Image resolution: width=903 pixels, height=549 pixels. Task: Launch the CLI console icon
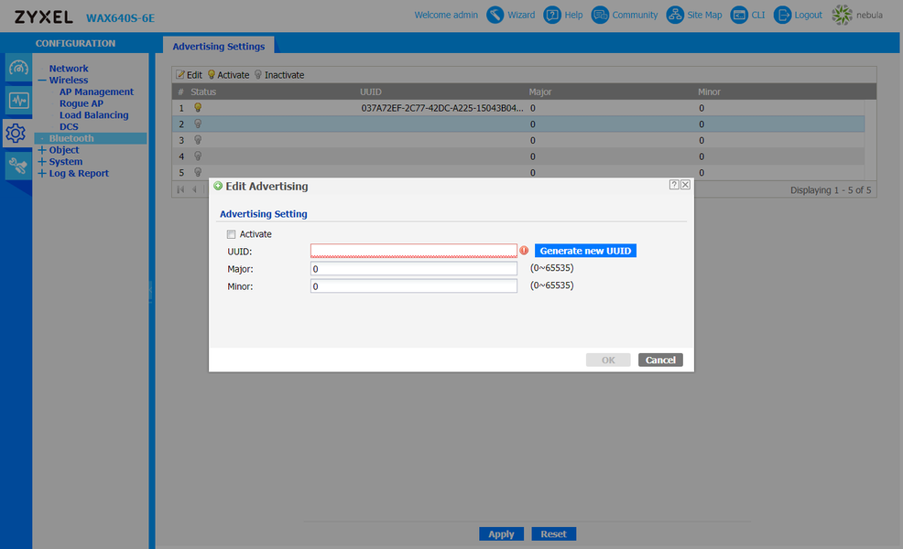(739, 15)
